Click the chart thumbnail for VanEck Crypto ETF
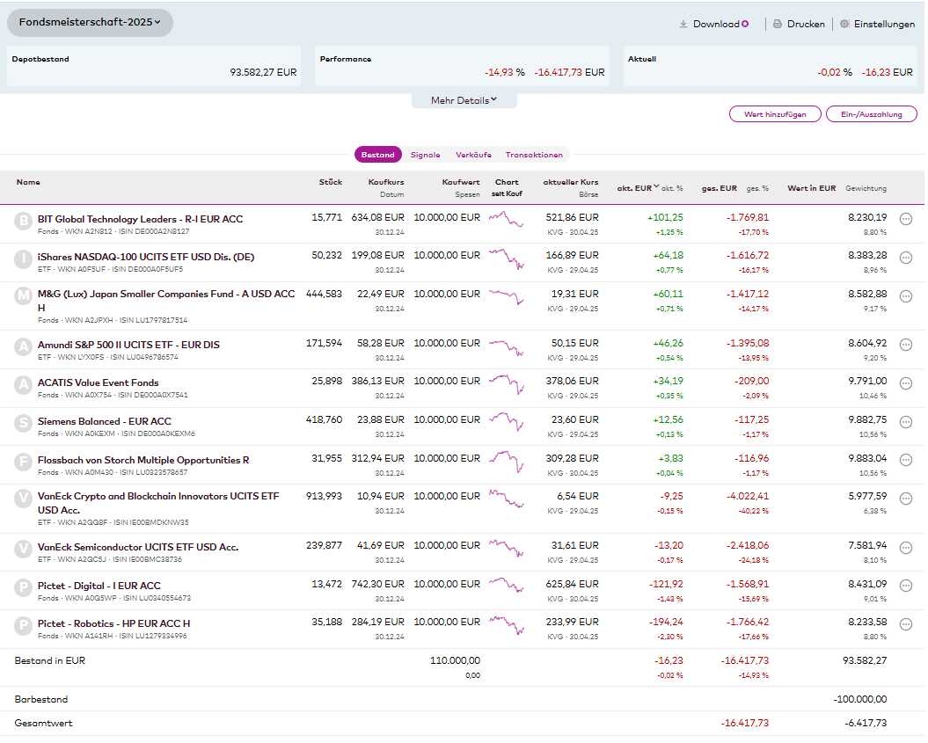 506,499
